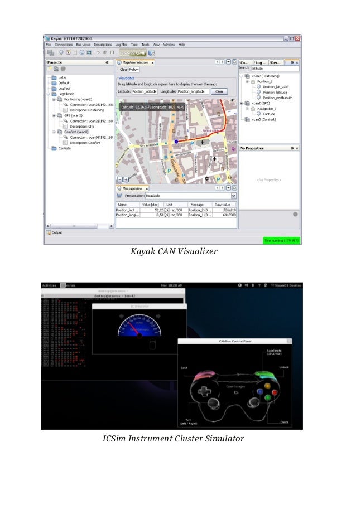The width and height of the screenshot is (356, 505).
Task: Open the Presentation Readable dropdown
Action: pyautogui.click(x=234, y=196)
